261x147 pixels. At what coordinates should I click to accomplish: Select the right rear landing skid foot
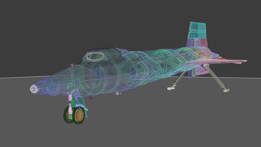coord(226,90)
